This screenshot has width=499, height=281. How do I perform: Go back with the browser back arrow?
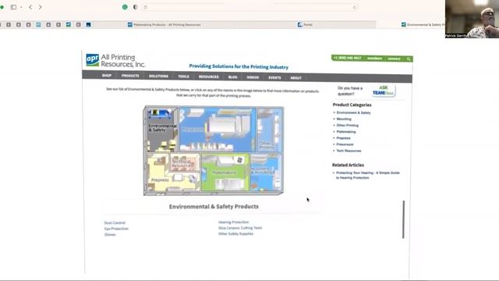[x=30, y=7]
